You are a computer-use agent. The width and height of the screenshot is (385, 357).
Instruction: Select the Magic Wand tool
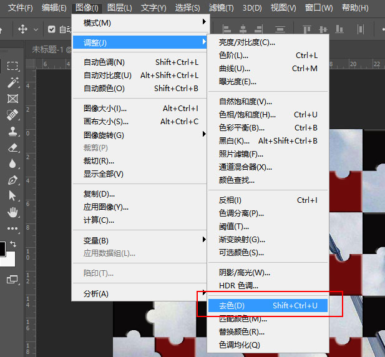(12, 82)
